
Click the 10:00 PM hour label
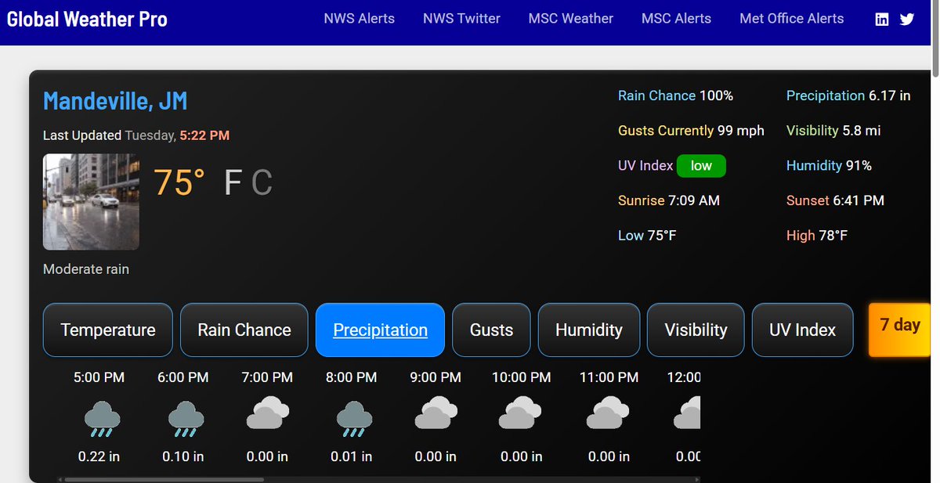click(521, 377)
